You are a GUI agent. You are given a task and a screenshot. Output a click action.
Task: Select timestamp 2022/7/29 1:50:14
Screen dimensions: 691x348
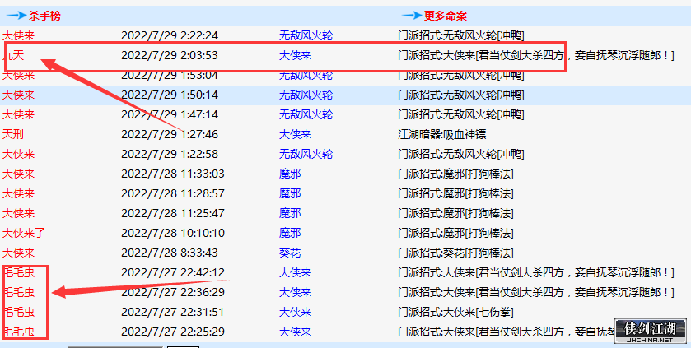(170, 95)
